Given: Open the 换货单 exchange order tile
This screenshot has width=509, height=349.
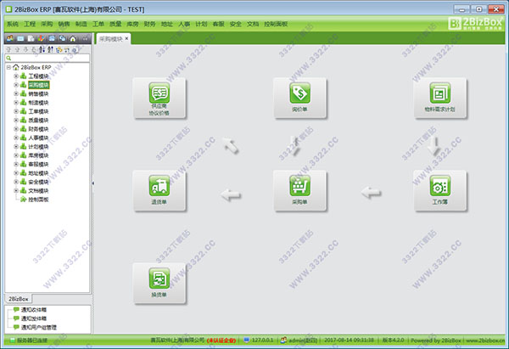Looking at the screenshot, I should coord(159,284).
